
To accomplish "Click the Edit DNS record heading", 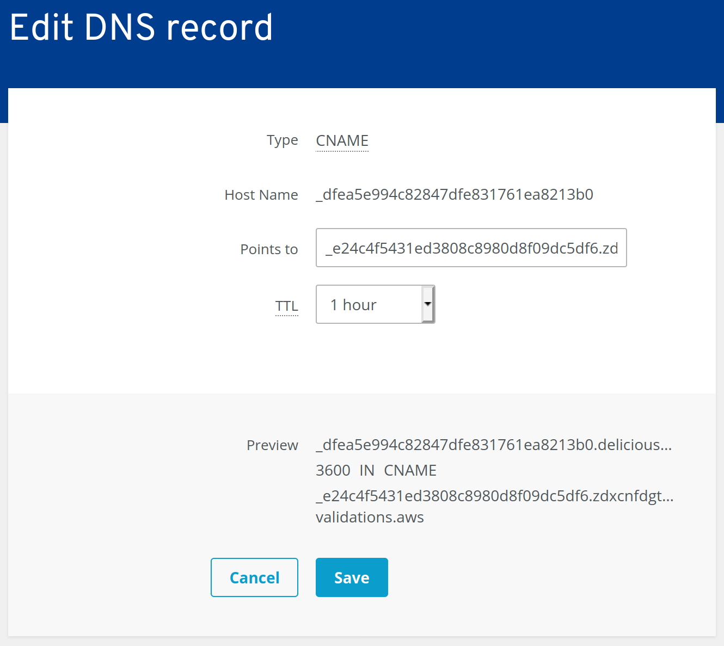I will coord(142,27).
